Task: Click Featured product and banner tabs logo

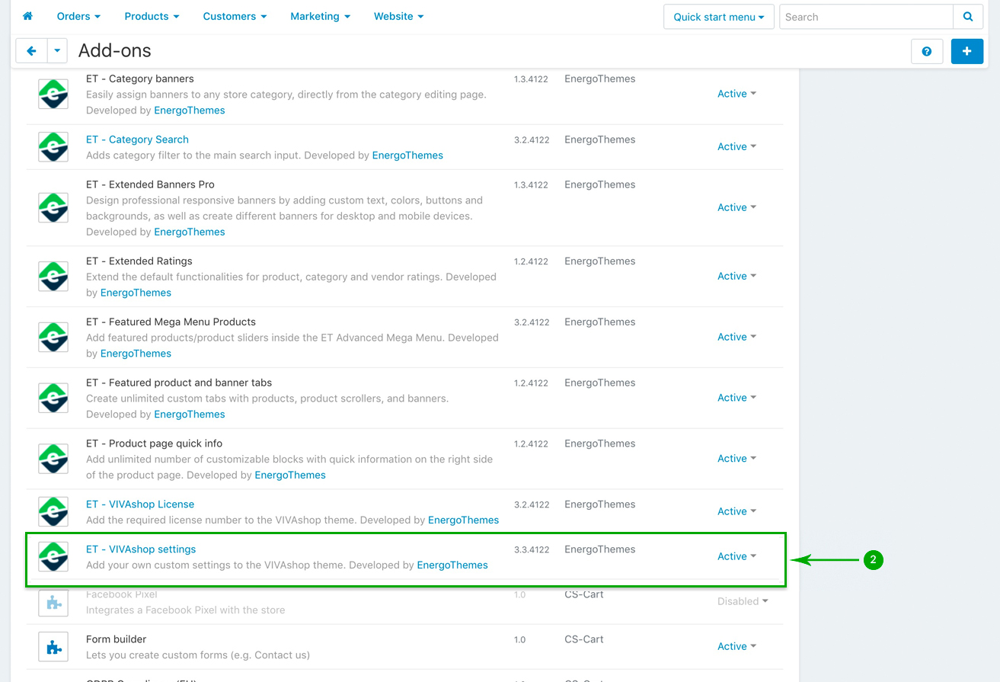Action: tap(53, 398)
